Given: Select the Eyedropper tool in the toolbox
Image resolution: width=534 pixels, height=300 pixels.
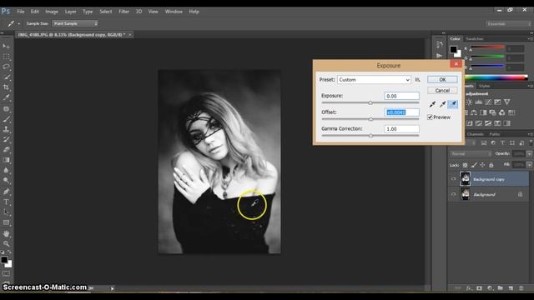Looking at the screenshot, I should click(x=6, y=98).
